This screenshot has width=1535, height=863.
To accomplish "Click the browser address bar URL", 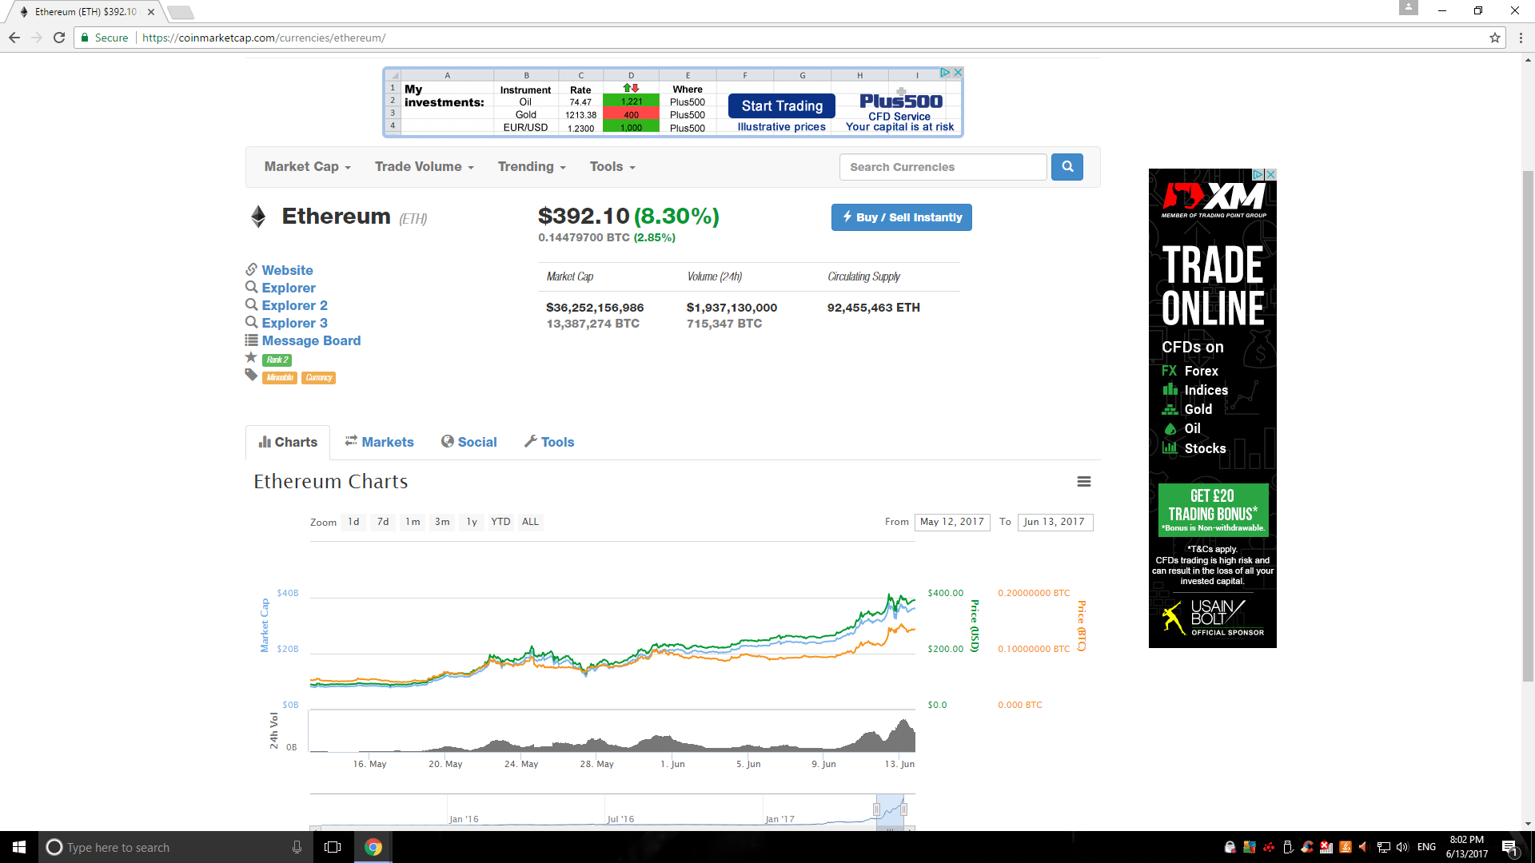I will (x=264, y=38).
